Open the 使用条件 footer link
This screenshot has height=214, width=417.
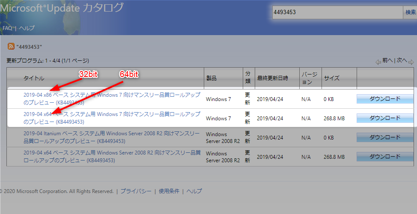[169, 191]
